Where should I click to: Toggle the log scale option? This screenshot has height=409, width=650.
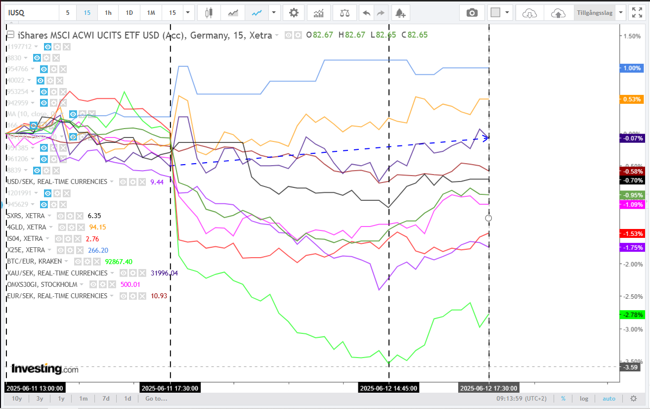pos(584,399)
